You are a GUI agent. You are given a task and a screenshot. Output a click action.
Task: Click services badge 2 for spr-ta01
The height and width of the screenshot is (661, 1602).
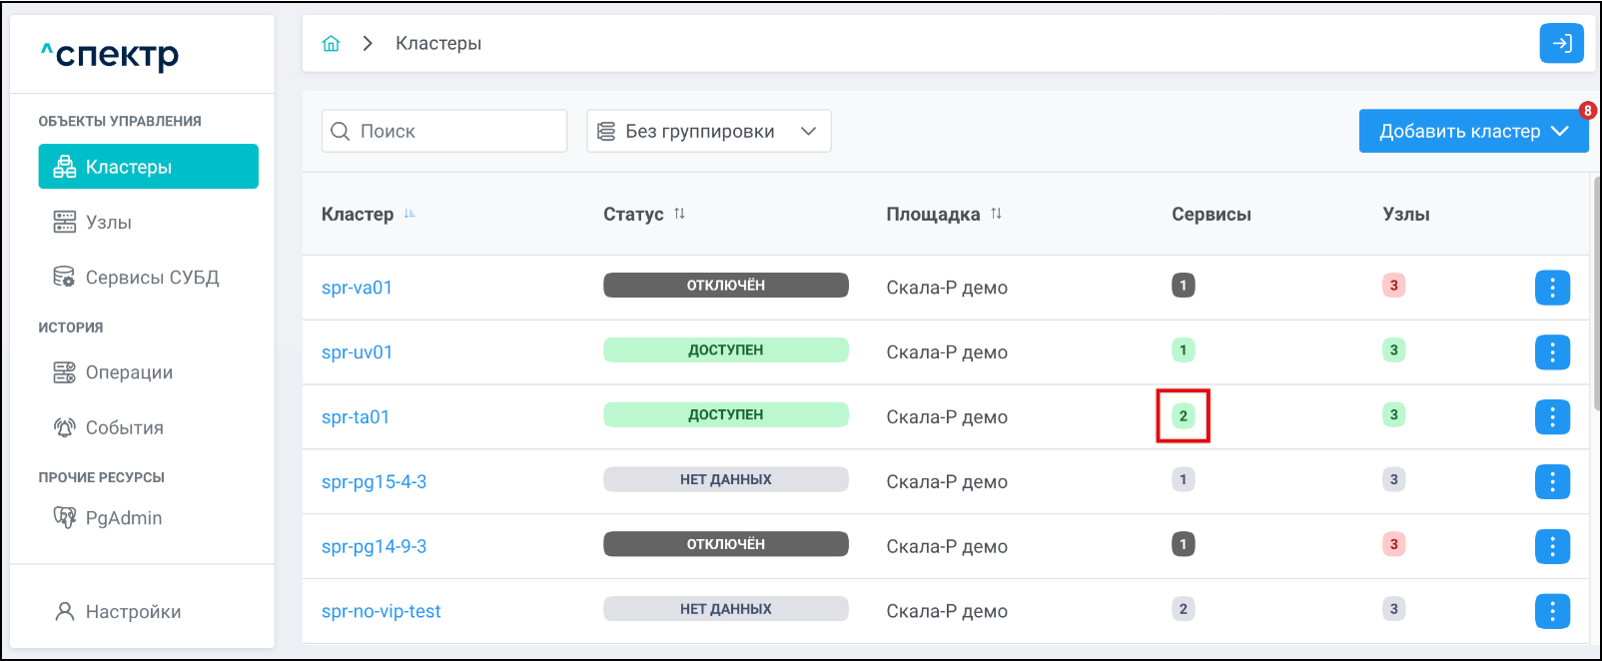[1183, 415]
